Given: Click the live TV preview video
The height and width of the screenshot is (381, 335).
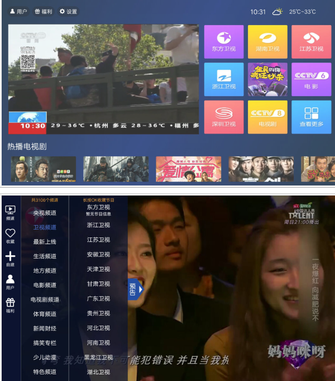Looking at the screenshot, I should point(103,79).
